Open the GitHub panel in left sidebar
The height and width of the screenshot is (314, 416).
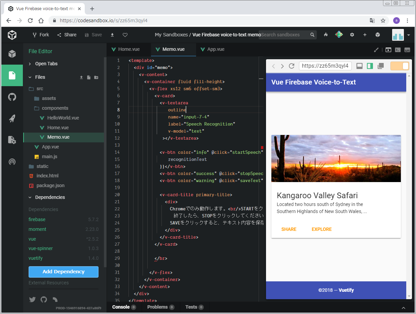pos(12,97)
